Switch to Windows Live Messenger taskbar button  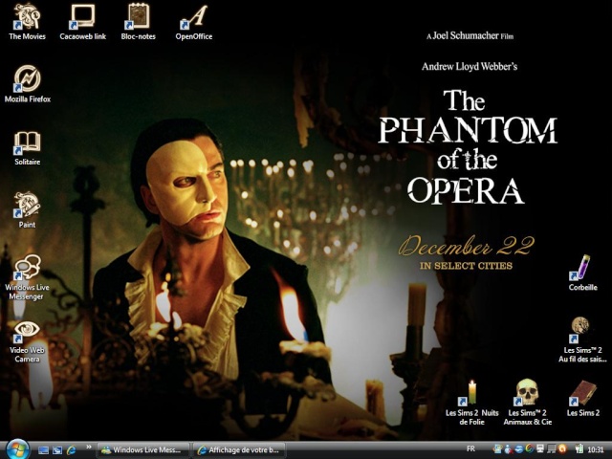142,450
